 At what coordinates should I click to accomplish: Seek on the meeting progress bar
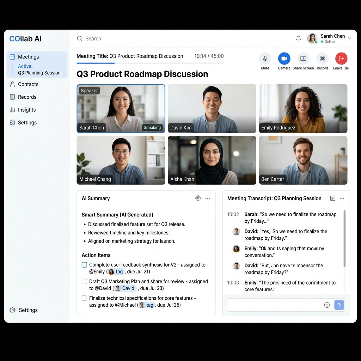pyautogui.click(x=150, y=63)
